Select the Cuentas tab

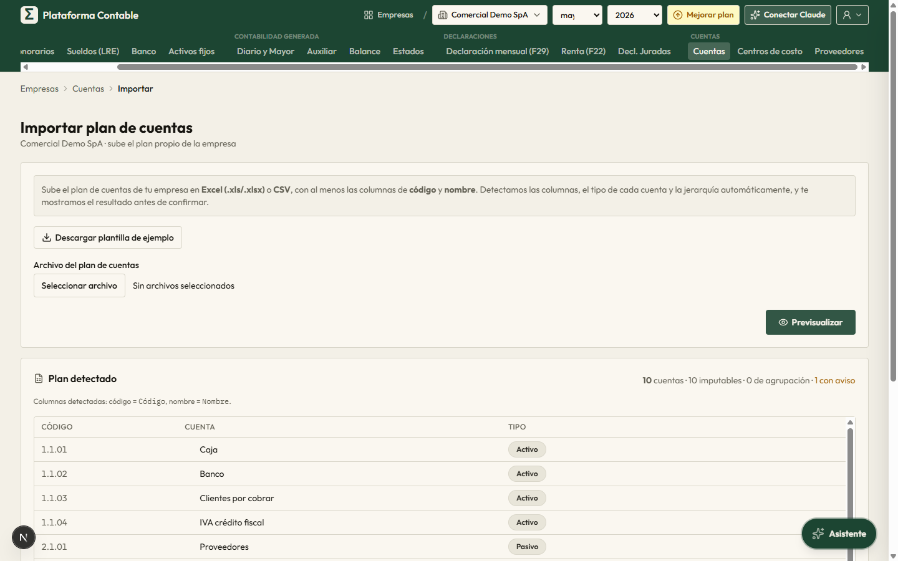click(709, 51)
